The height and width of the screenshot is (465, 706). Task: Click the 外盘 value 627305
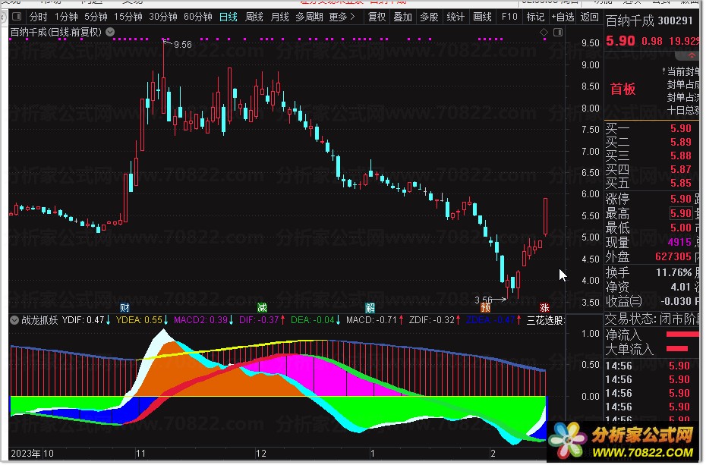673,256
